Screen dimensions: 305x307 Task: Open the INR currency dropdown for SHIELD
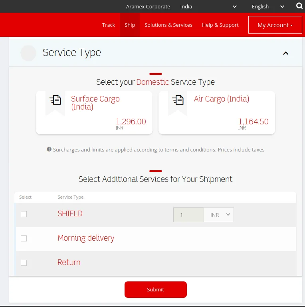coord(219,215)
